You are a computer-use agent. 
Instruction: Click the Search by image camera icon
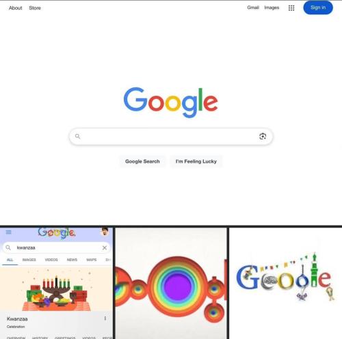(263, 136)
